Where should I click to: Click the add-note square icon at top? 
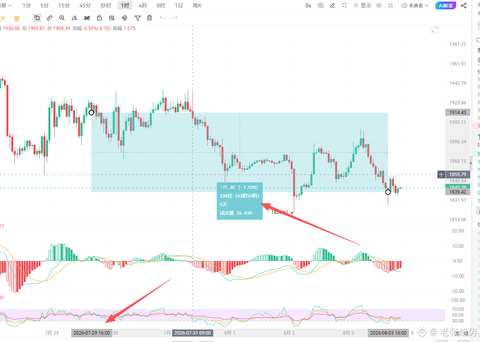[344, 5]
